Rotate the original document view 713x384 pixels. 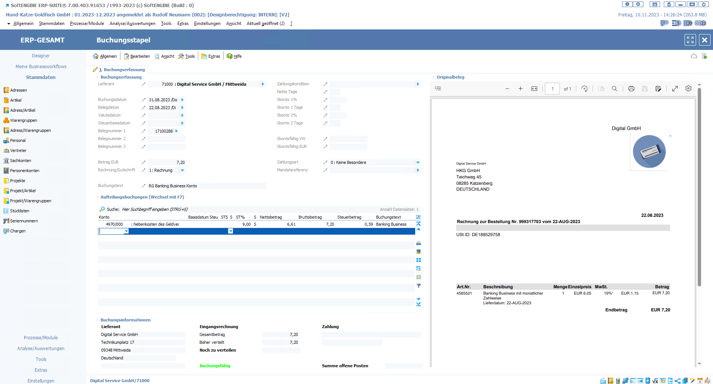pyautogui.click(x=584, y=89)
